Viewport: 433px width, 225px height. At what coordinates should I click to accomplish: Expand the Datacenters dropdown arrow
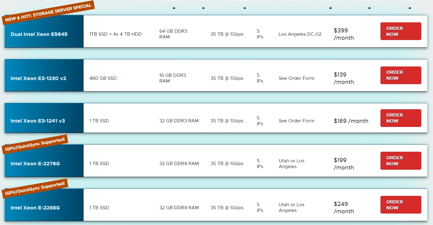click(369, 8)
